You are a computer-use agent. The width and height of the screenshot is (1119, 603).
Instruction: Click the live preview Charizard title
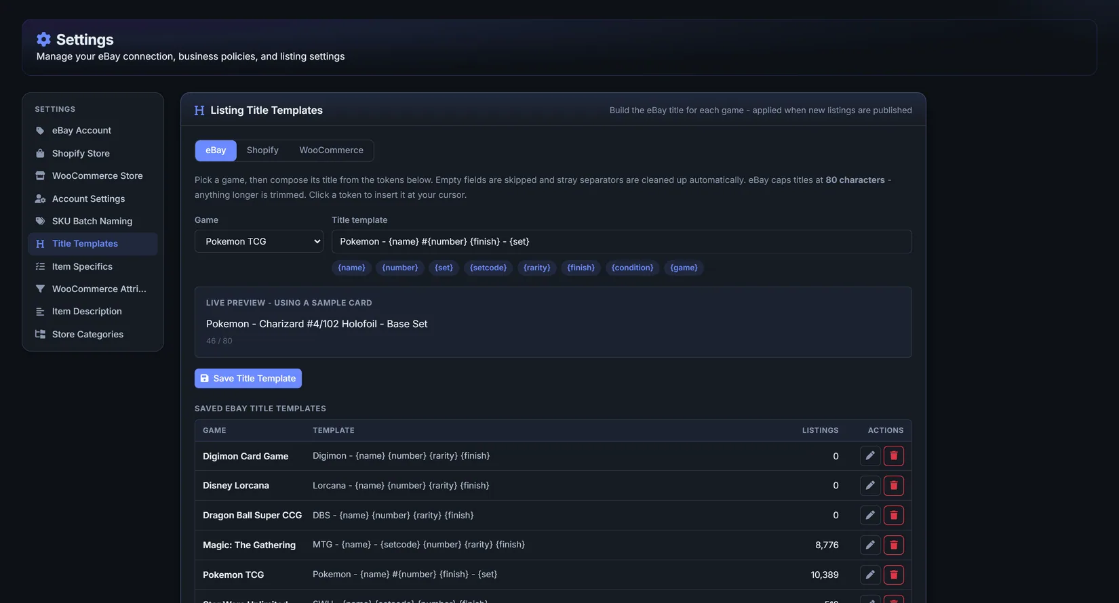click(x=317, y=325)
